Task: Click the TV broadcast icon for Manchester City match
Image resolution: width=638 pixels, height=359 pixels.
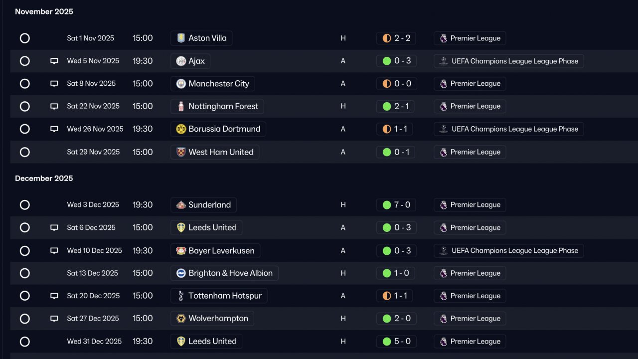Action: [54, 84]
